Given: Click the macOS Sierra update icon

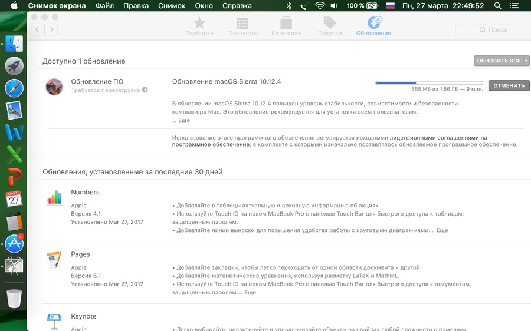Looking at the screenshot, I should [54, 87].
